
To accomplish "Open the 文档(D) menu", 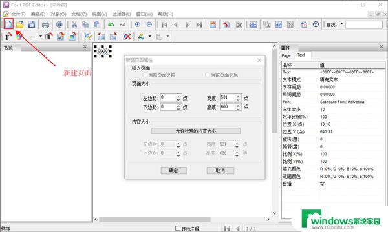I will tap(79, 14).
